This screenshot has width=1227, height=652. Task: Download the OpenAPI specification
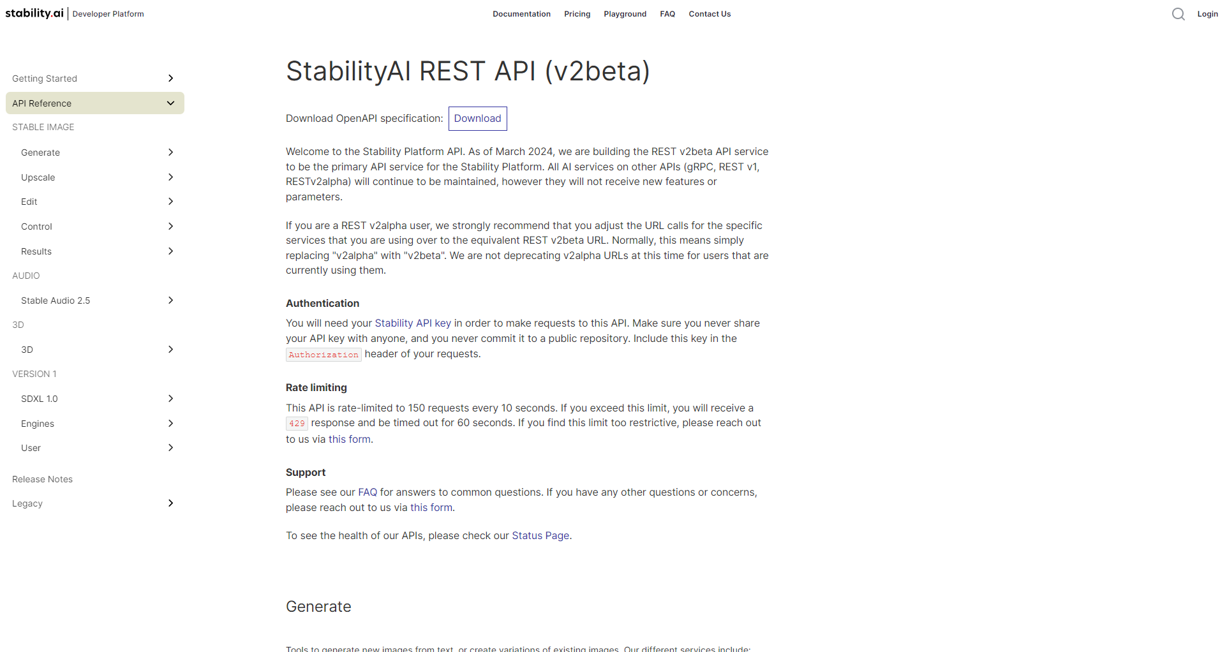[477, 118]
